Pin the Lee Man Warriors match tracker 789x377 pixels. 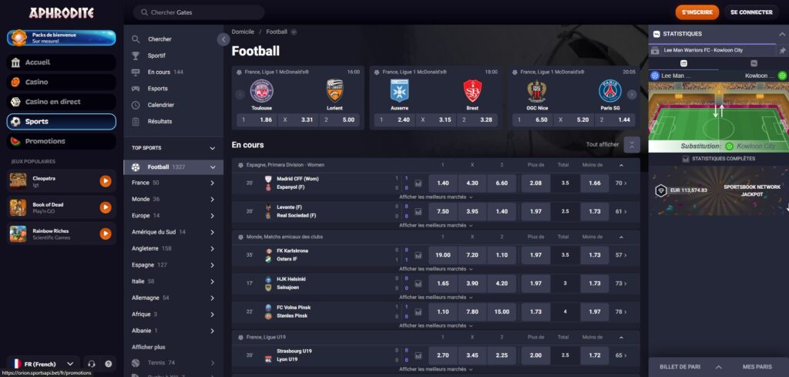click(x=782, y=51)
